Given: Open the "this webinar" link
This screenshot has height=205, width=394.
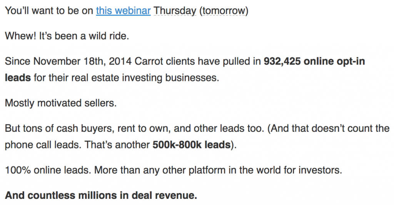Looking at the screenshot, I should 123,11.
